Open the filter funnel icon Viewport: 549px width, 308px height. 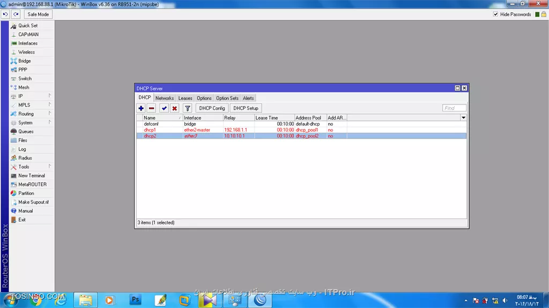[187, 108]
